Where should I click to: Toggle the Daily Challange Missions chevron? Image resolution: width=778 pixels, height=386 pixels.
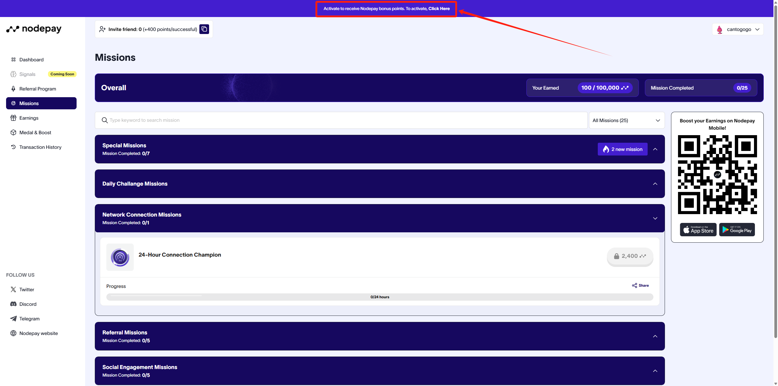[655, 184]
